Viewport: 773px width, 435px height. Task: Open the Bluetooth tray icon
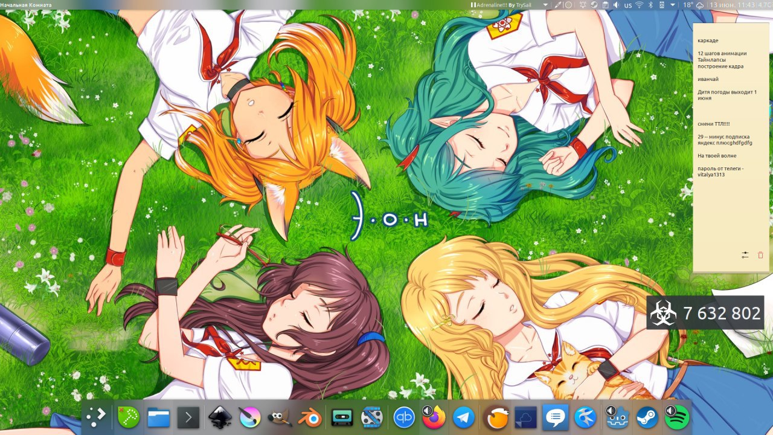tap(651, 5)
